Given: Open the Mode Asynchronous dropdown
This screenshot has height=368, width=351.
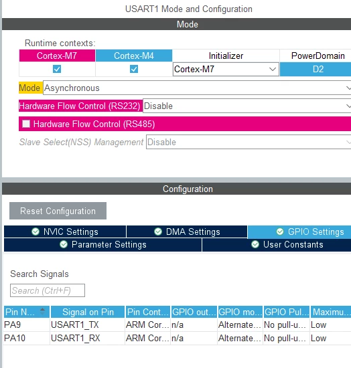Looking at the screenshot, I should [x=197, y=88].
